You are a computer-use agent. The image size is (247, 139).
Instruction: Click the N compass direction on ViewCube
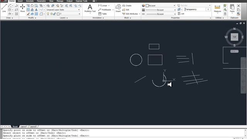click(x=234, y=29)
